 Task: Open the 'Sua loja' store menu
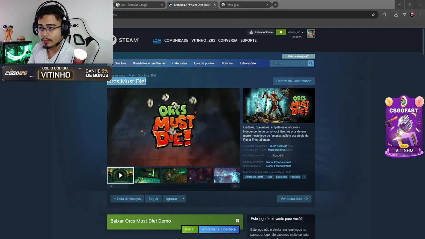point(121,63)
